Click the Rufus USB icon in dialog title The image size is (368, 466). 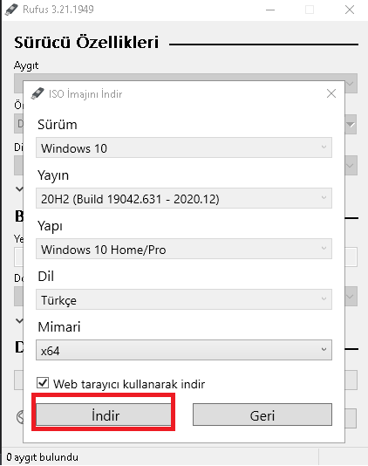(x=37, y=93)
